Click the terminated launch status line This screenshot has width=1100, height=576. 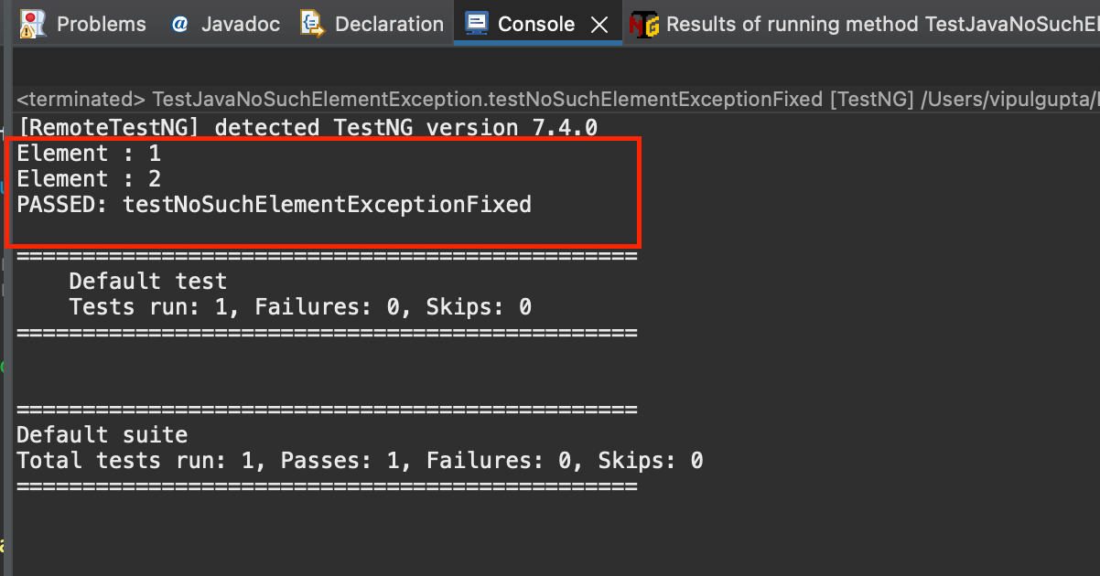(x=549, y=99)
